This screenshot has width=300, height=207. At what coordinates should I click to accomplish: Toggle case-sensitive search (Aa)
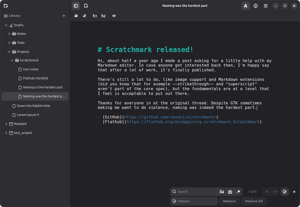tap(222, 192)
